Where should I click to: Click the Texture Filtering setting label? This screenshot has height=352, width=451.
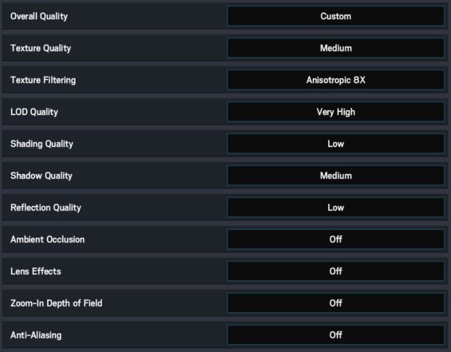click(43, 80)
